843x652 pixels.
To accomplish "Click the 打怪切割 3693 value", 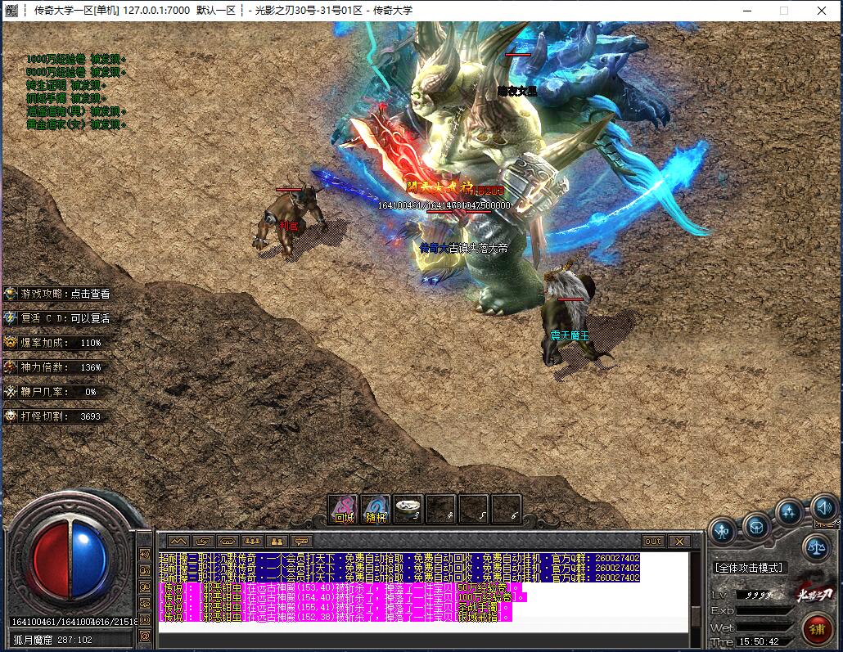I will (90, 416).
